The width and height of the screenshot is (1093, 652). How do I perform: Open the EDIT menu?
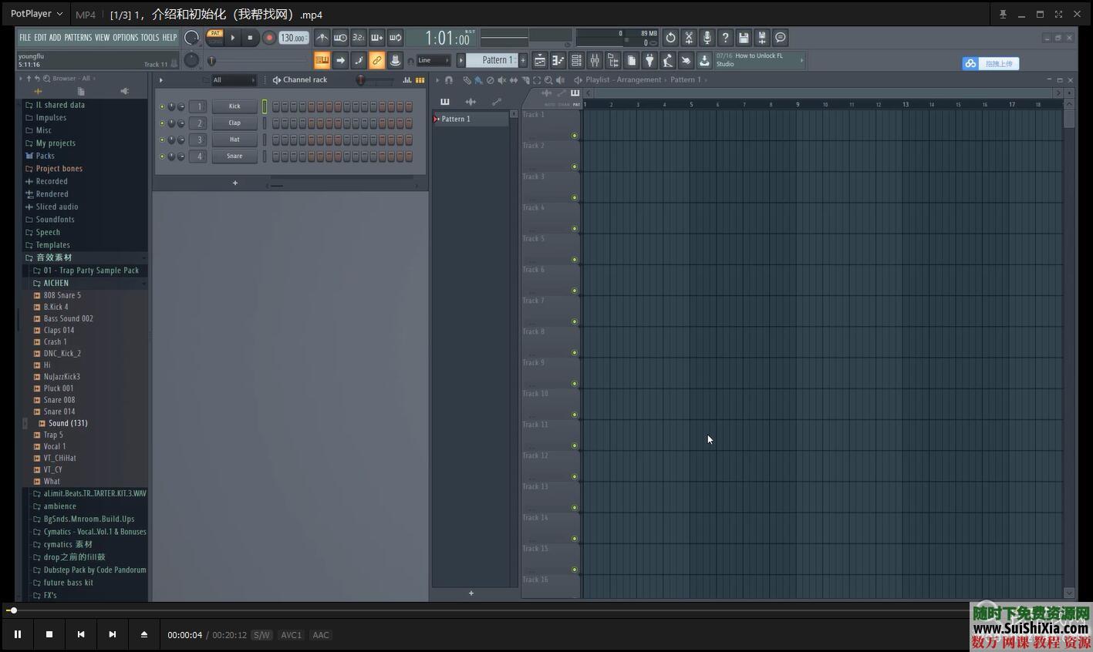[x=40, y=37]
